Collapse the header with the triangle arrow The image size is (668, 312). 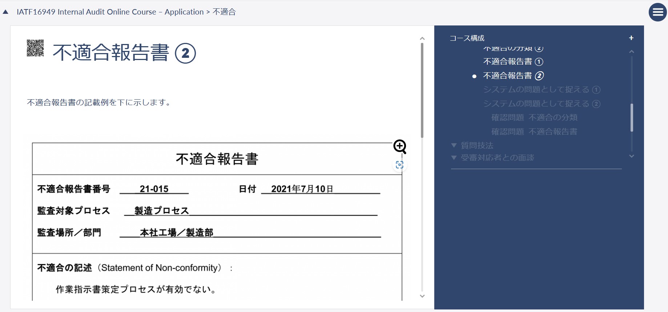tap(5, 12)
